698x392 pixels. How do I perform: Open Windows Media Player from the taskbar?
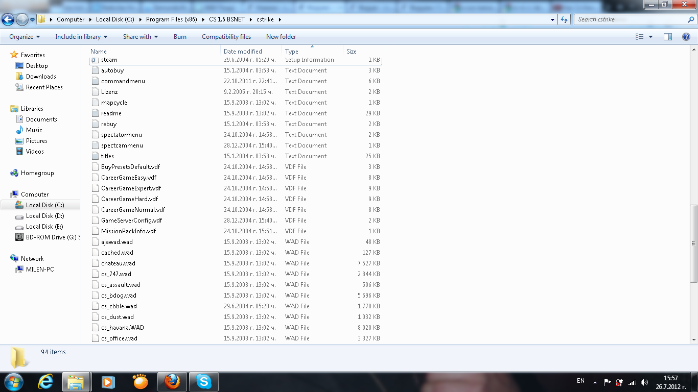[108, 382]
